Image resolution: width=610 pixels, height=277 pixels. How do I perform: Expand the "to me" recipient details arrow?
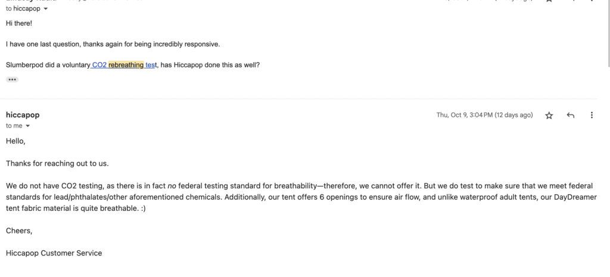coord(27,126)
